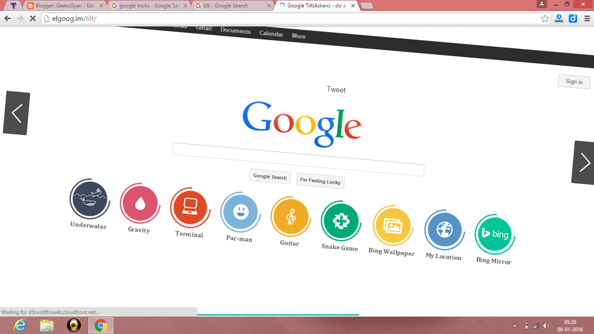Check the battery icon in system tray
Image resolution: width=594 pixels, height=334 pixels.
click(x=527, y=326)
